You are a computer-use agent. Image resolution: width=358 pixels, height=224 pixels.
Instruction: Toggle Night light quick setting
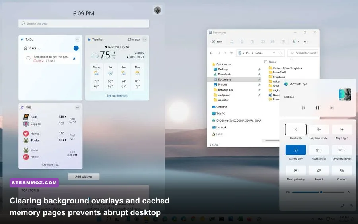point(342,129)
